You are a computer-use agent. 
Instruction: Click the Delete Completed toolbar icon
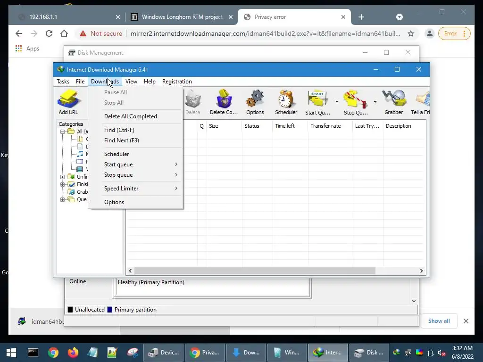pos(224,102)
